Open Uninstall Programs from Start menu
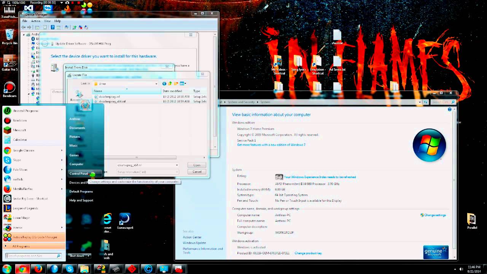 pyautogui.click(x=33, y=111)
